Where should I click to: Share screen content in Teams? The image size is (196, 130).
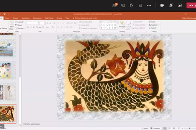pyautogui.click(x=180, y=5)
